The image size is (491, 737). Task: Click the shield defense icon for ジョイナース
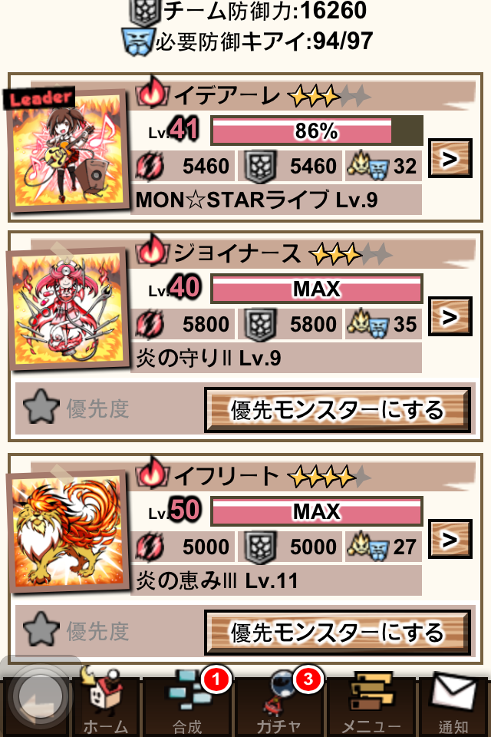pos(260,324)
